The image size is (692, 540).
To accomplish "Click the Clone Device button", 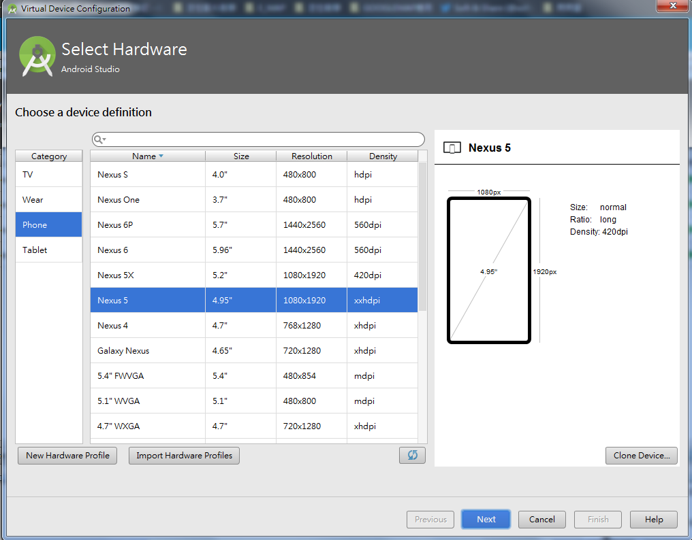I will click(x=641, y=456).
